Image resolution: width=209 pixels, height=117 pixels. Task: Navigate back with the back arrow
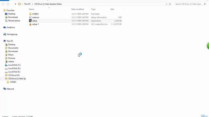3,4
